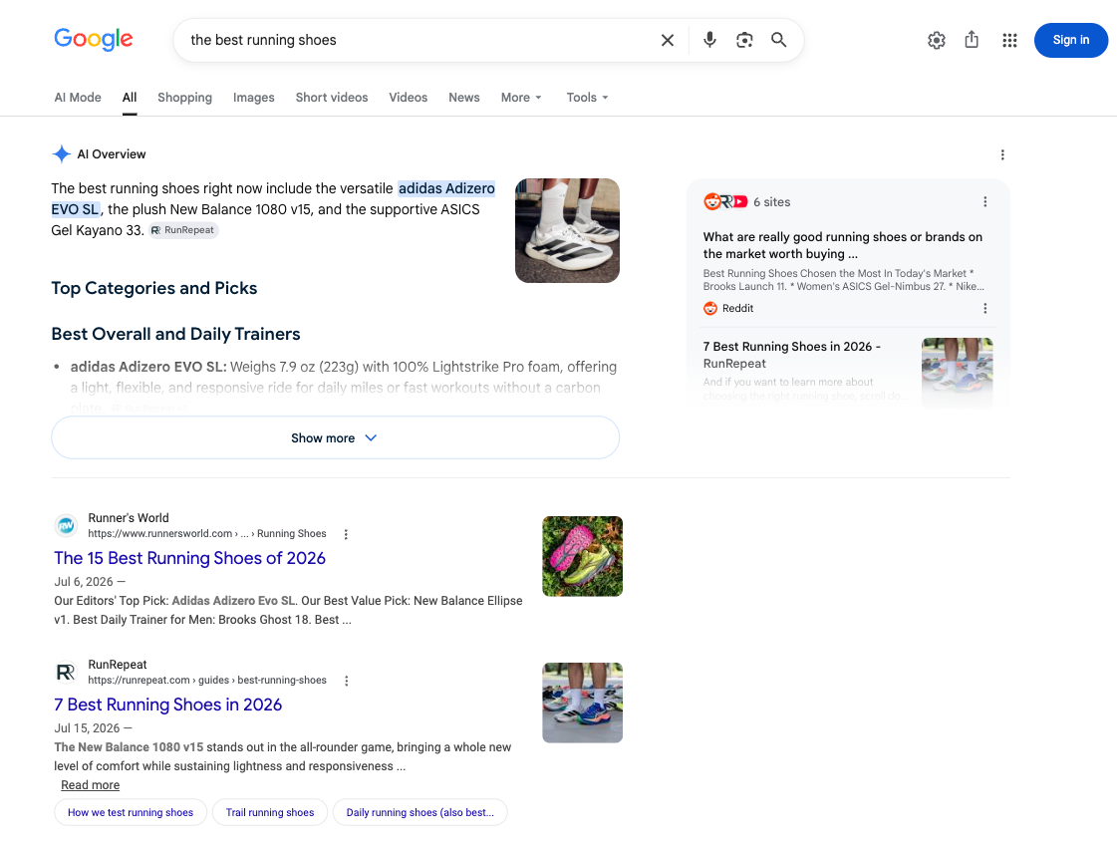Click 'Trail running shoes' chip

click(270, 812)
